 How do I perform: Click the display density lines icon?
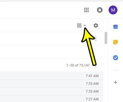point(79,25)
